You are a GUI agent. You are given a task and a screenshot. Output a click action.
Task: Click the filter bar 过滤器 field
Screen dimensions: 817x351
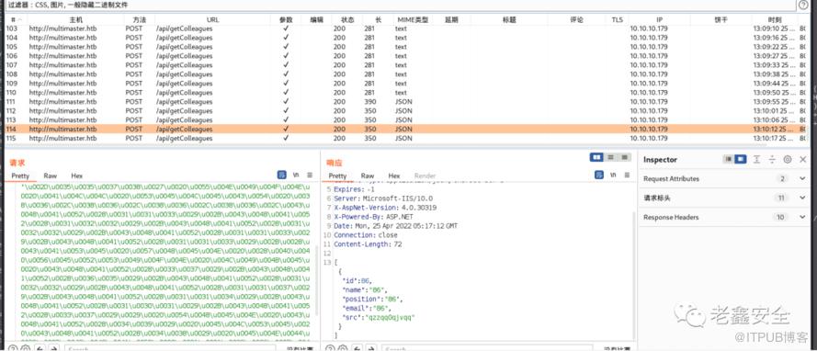click(399, 5)
